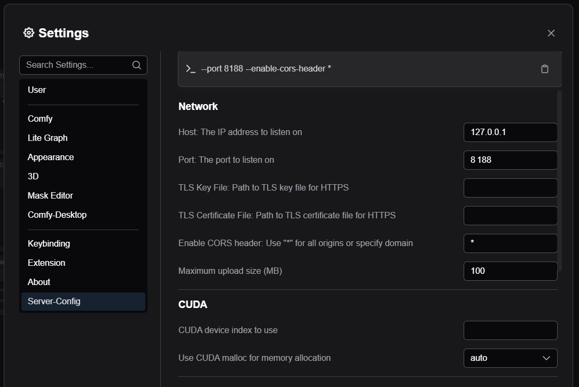The image size is (579, 387).
Task: Show the About section
Action: [x=39, y=282]
